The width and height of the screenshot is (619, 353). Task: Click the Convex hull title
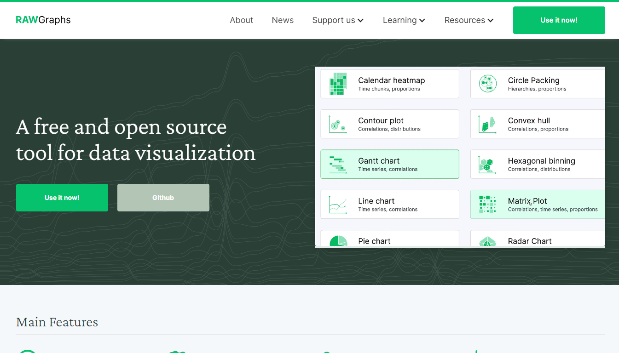(x=529, y=120)
